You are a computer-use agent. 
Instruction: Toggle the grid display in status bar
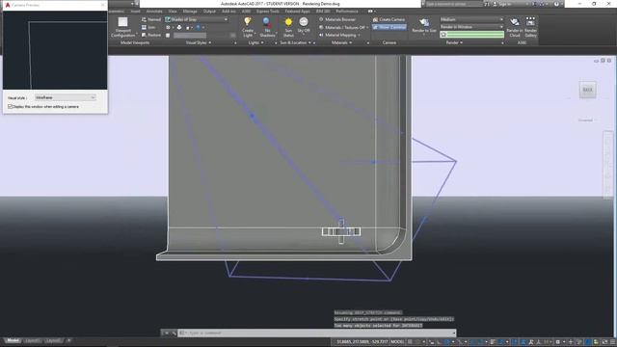click(x=410, y=342)
